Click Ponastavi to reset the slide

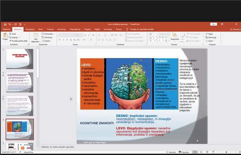click(47, 37)
